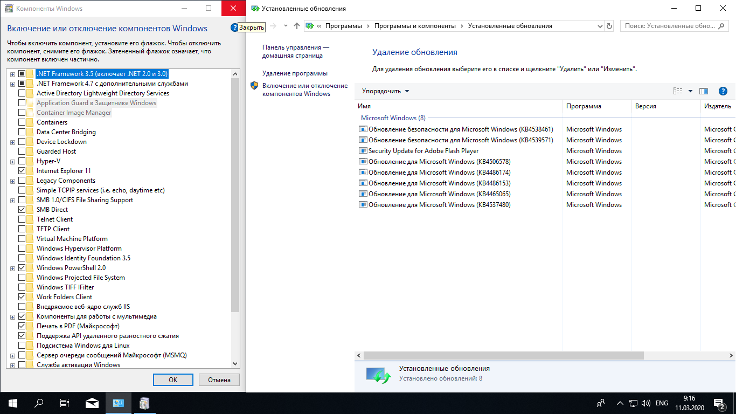Click view mode icon in Installed Updates
The image size is (736, 414).
(678, 91)
